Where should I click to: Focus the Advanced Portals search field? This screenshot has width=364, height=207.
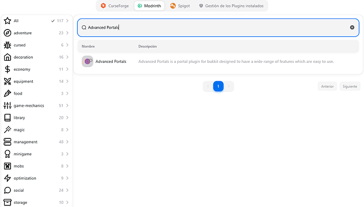click(218, 27)
